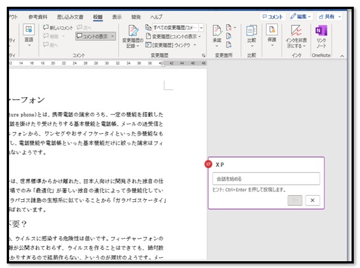Screen dimensions: 360x268
Task: Click the 前へ previous comment button
Action: tap(50, 45)
